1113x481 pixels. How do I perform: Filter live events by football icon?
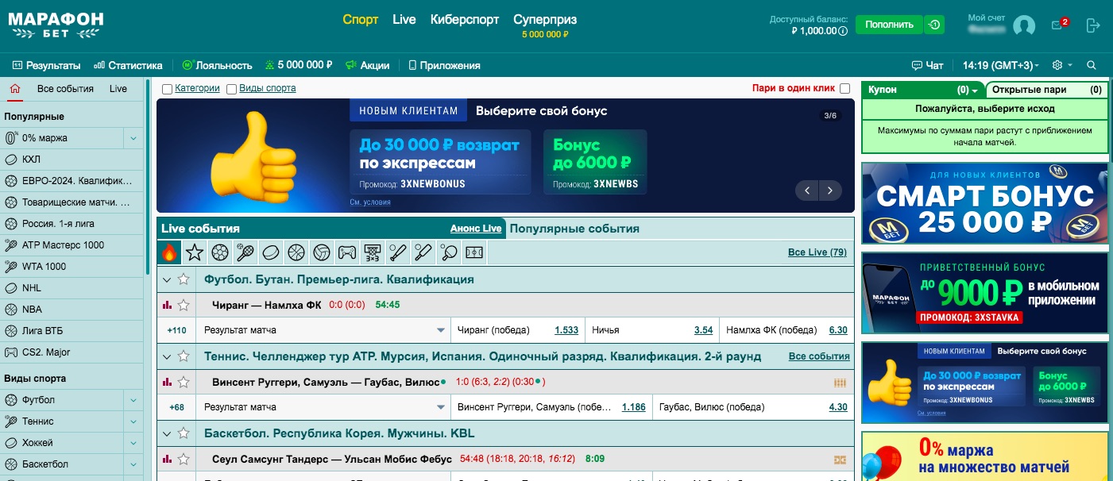click(x=220, y=252)
